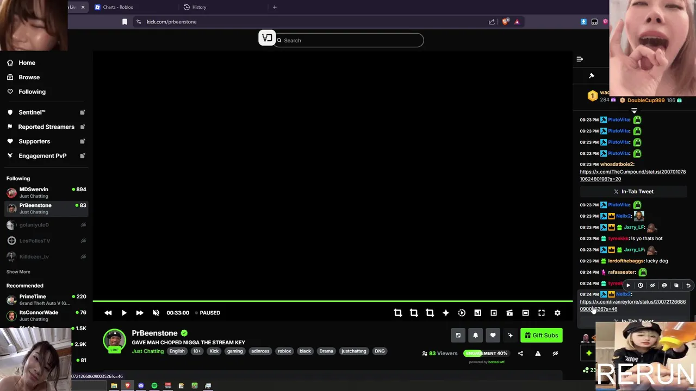Click the Gift Subs button
The height and width of the screenshot is (391, 696).
pos(542,336)
